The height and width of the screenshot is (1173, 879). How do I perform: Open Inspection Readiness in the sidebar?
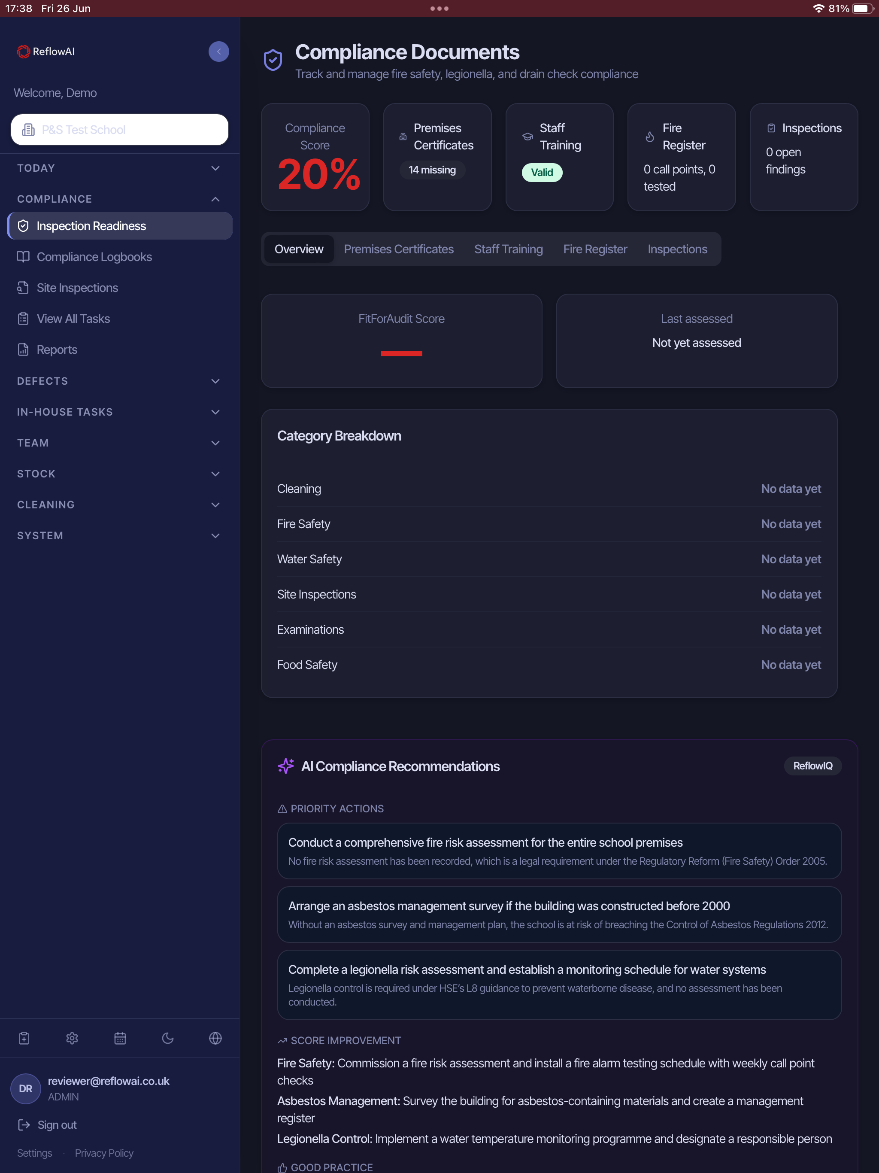120,226
